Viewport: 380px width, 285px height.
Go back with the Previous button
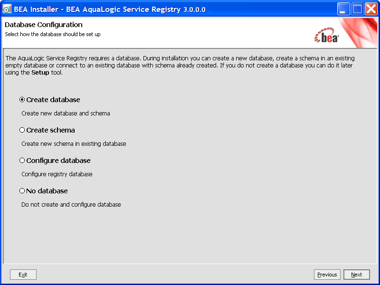[327, 275]
